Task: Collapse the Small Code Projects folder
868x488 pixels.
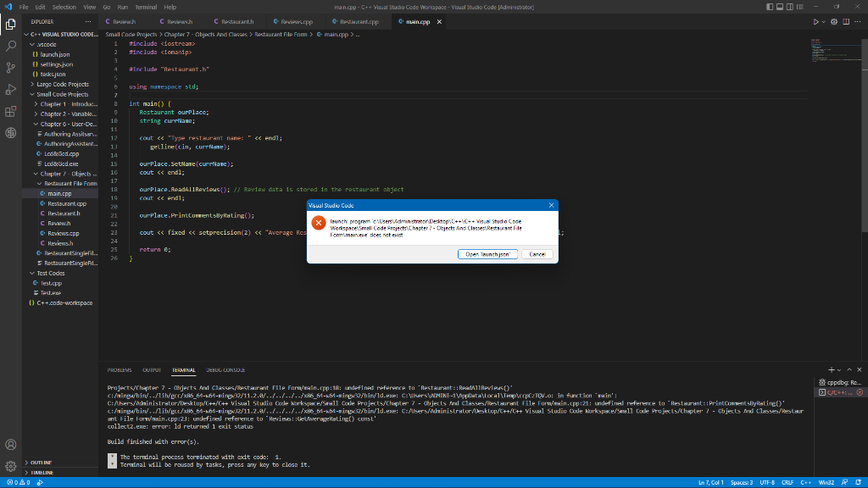Action: point(62,94)
